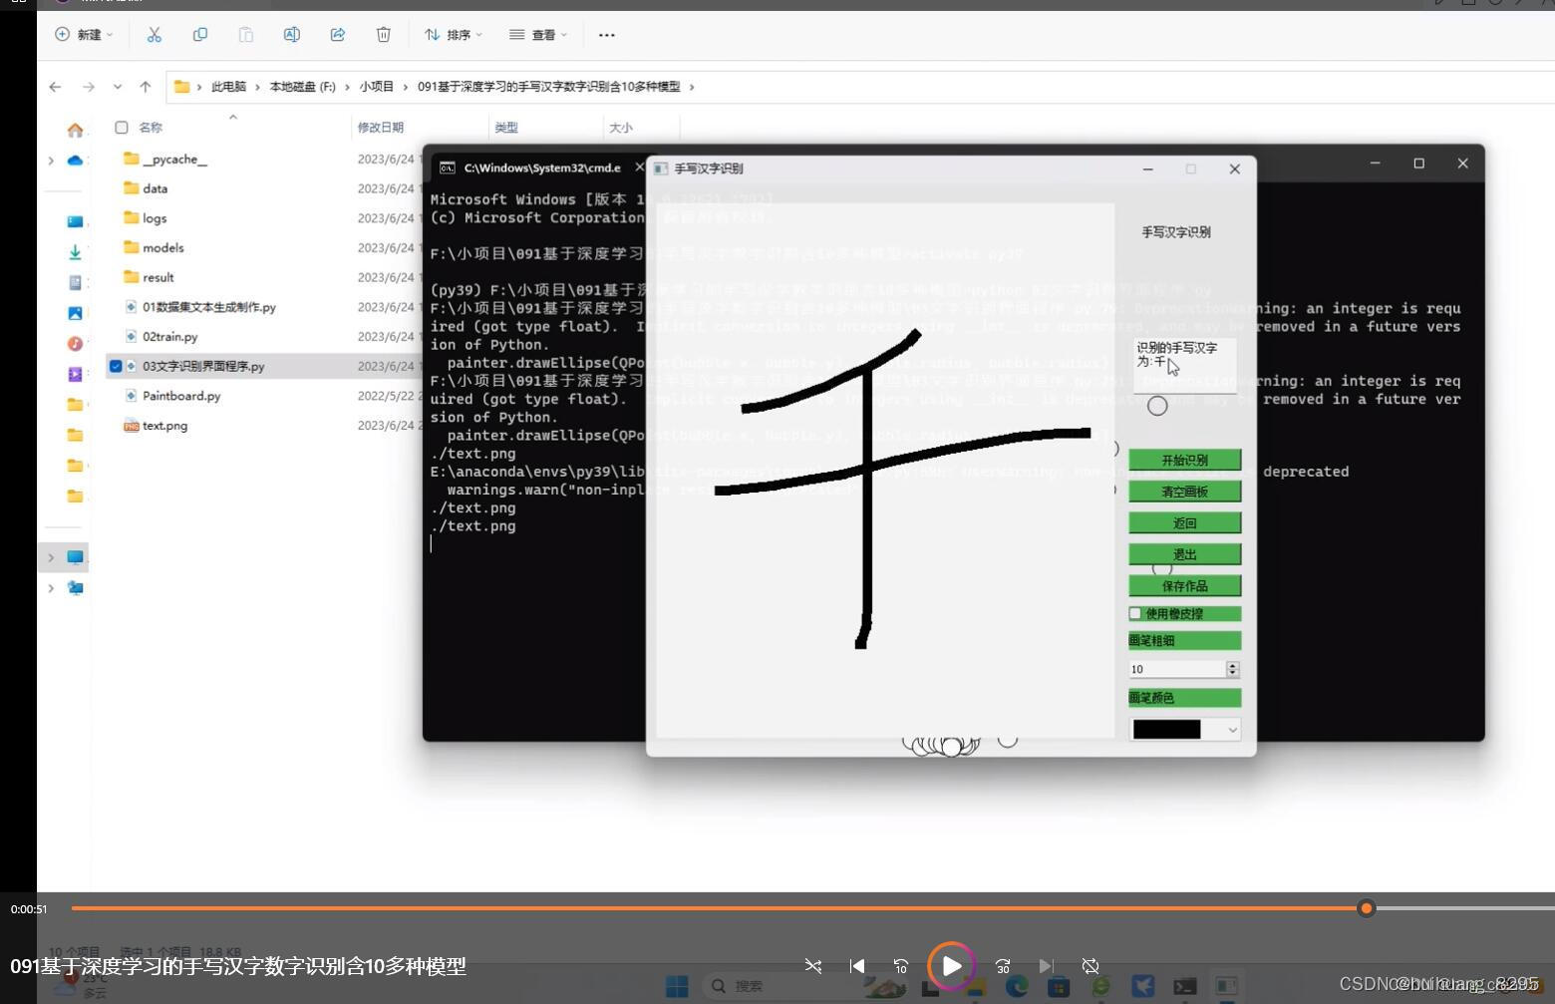Click the 开始识别 recognition button

point(1184,460)
